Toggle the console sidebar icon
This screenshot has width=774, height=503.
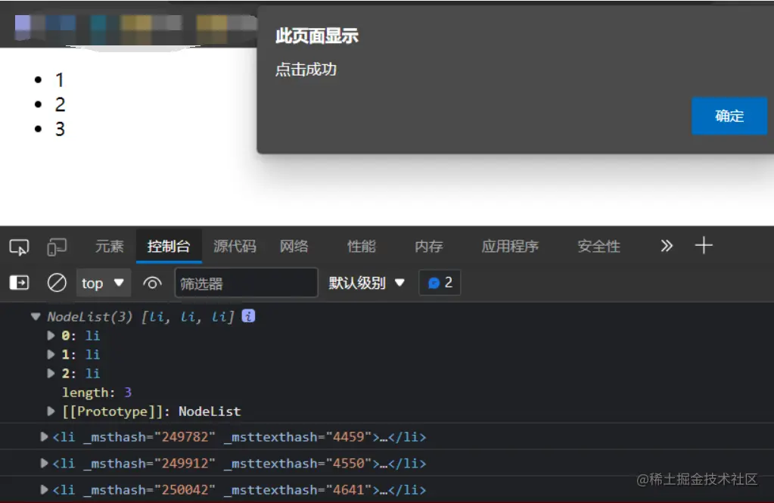(x=19, y=283)
